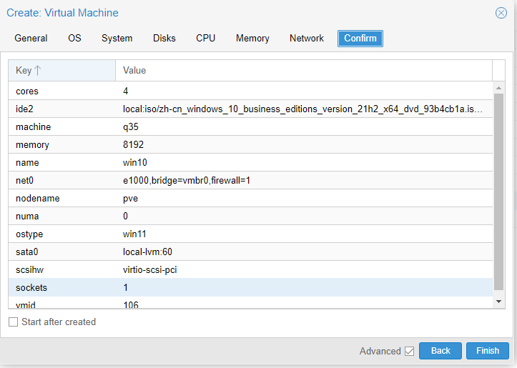
Task: Switch to the CPU tab
Action: tap(205, 39)
